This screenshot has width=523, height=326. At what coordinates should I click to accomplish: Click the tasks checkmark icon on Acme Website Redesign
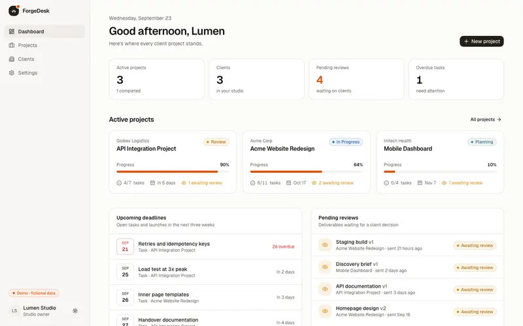pyautogui.click(x=253, y=183)
